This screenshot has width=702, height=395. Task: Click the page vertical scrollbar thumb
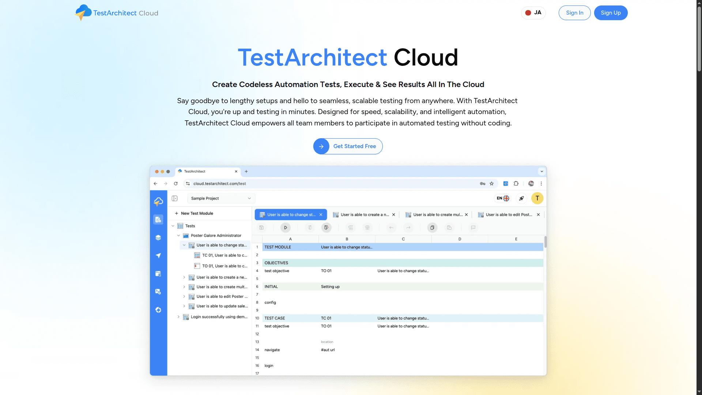pyautogui.click(x=699, y=38)
